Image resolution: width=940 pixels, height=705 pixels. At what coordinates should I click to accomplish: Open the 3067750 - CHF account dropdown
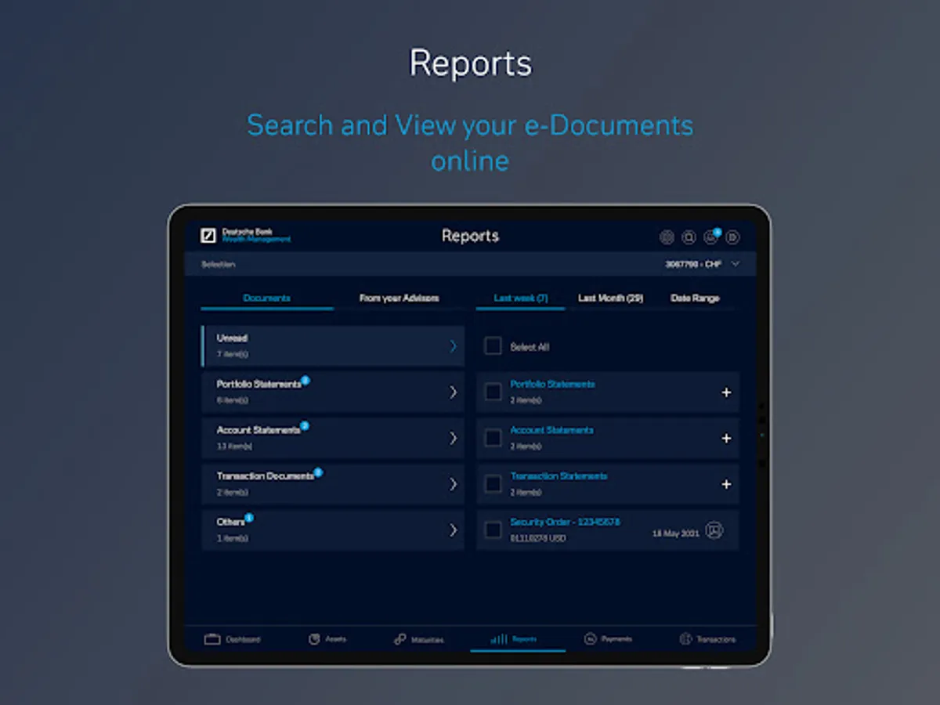[702, 264]
